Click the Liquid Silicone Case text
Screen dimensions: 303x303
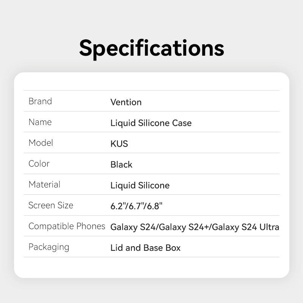[151, 123]
